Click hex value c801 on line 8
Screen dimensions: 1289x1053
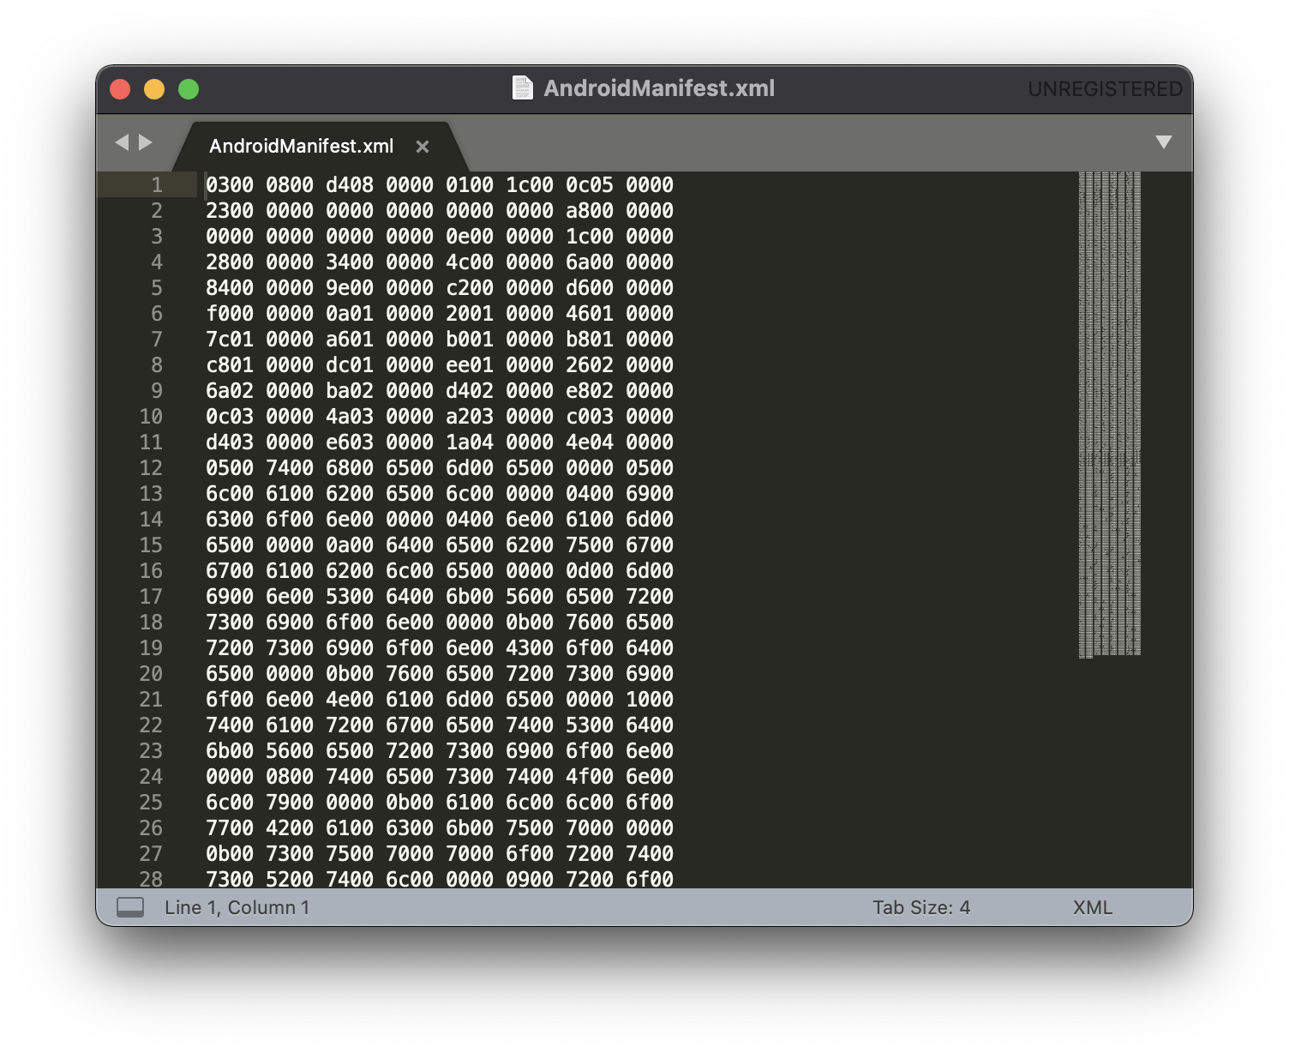(x=230, y=364)
